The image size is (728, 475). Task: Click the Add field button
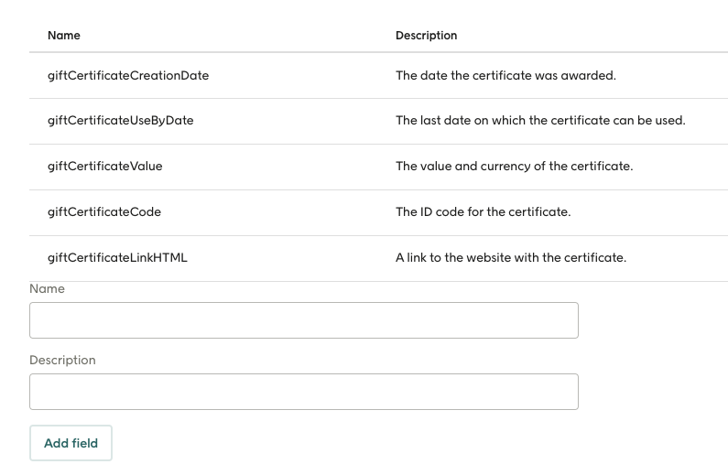(x=71, y=443)
